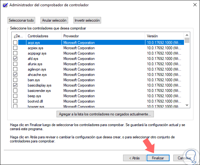Viewport: 200px width, 165px height.
Task: Uncheck the ahcache.sys checkbox
Action: [x=15, y=75]
